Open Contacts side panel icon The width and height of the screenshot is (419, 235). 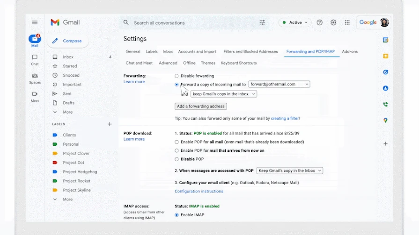385,88
